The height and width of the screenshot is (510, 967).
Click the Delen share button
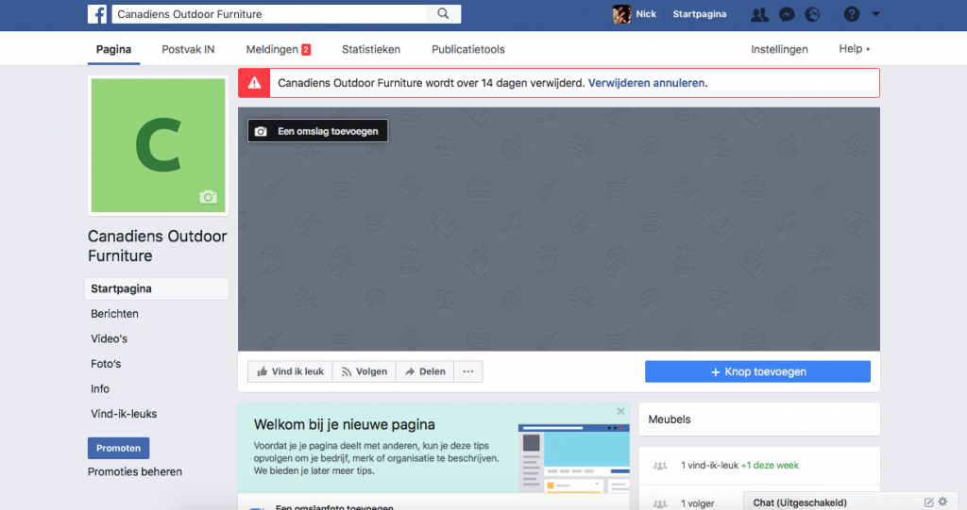pyautogui.click(x=425, y=371)
